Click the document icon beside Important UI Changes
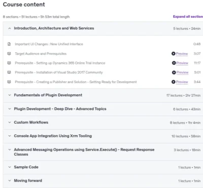This screenshot has width=203, height=188. tap(9, 44)
